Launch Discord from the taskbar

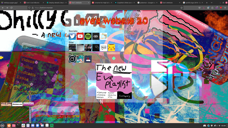coord(33,126)
